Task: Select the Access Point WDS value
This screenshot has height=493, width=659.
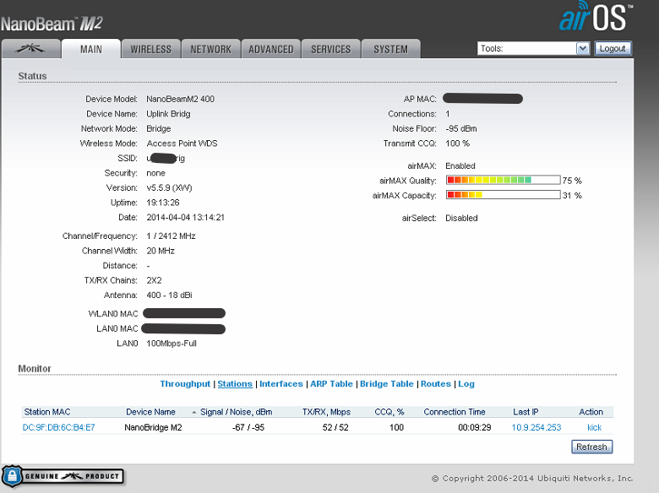Action: 182,144
